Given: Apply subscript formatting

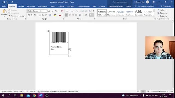Looking at the screenshot, I should [x=43, y=15].
